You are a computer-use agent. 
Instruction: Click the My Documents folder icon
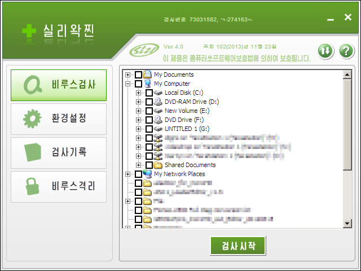[x=147, y=75]
